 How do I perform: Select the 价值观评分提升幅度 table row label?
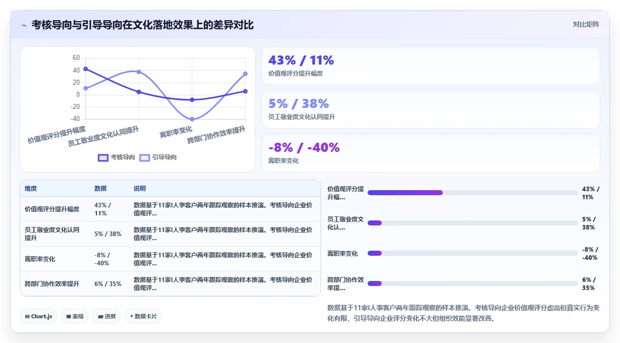[52, 209]
